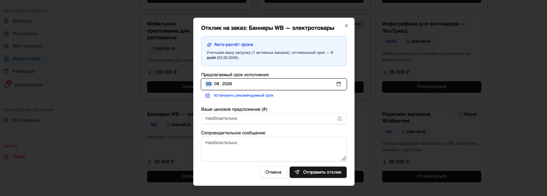This screenshot has width=547, height=196.
Task: Click the notifications bell icon with badge
Action: [x=7, y=84]
